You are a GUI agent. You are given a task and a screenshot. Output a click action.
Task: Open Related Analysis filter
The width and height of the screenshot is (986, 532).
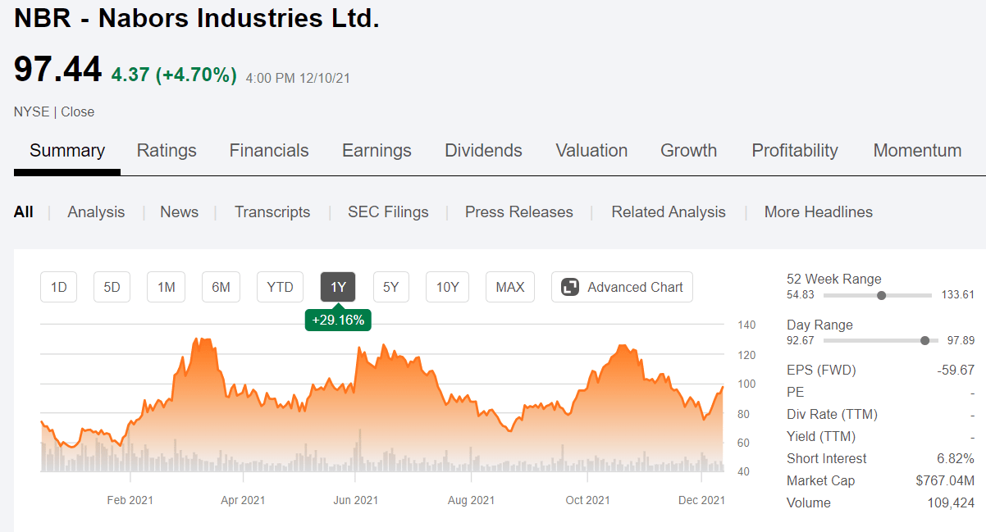point(669,212)
